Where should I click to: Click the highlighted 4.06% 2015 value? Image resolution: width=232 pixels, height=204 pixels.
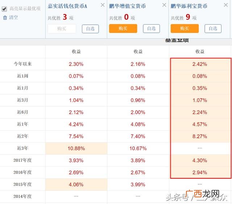76,184
